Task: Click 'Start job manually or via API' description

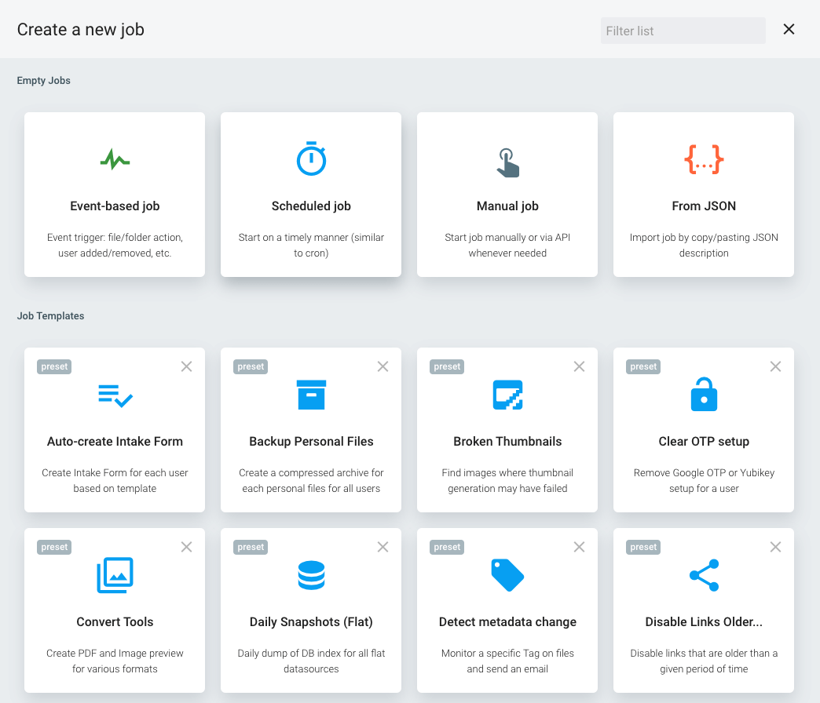Action: [x=507, y=245]
